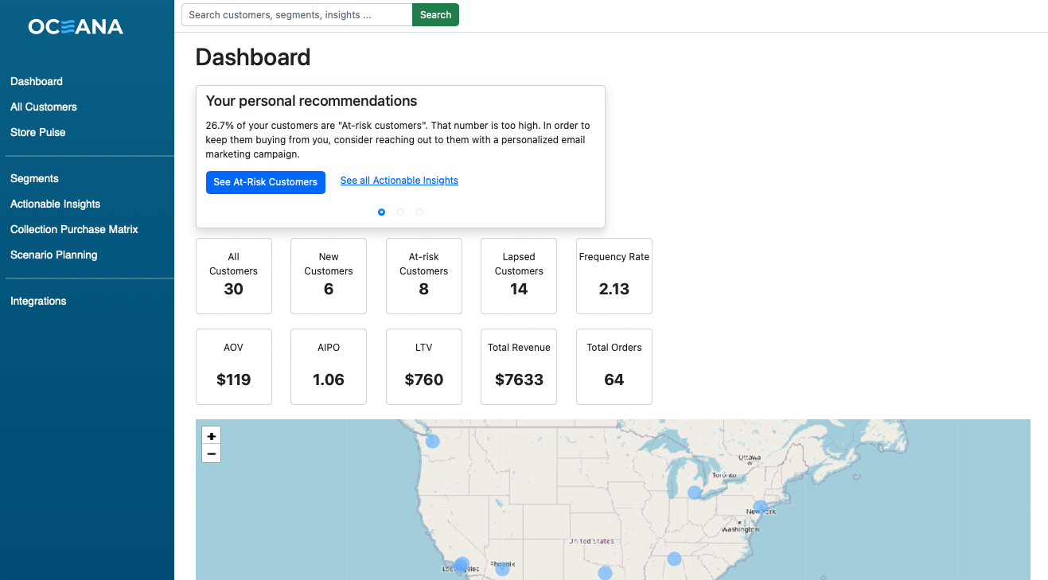The width and height of the screenshot is (1048, 580).
Task: Select the first recommendation carousel dot
Action: click(381, 212)
